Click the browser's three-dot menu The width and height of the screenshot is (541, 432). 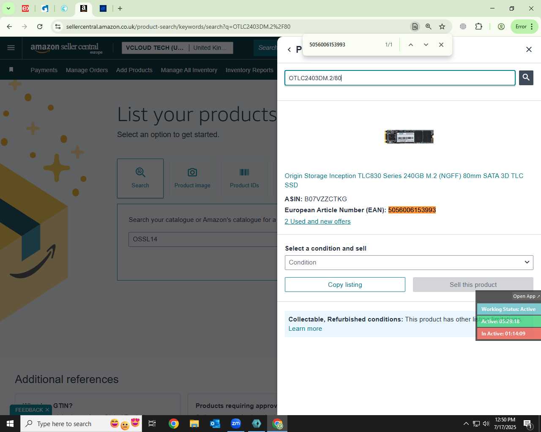tap(532, 27)
